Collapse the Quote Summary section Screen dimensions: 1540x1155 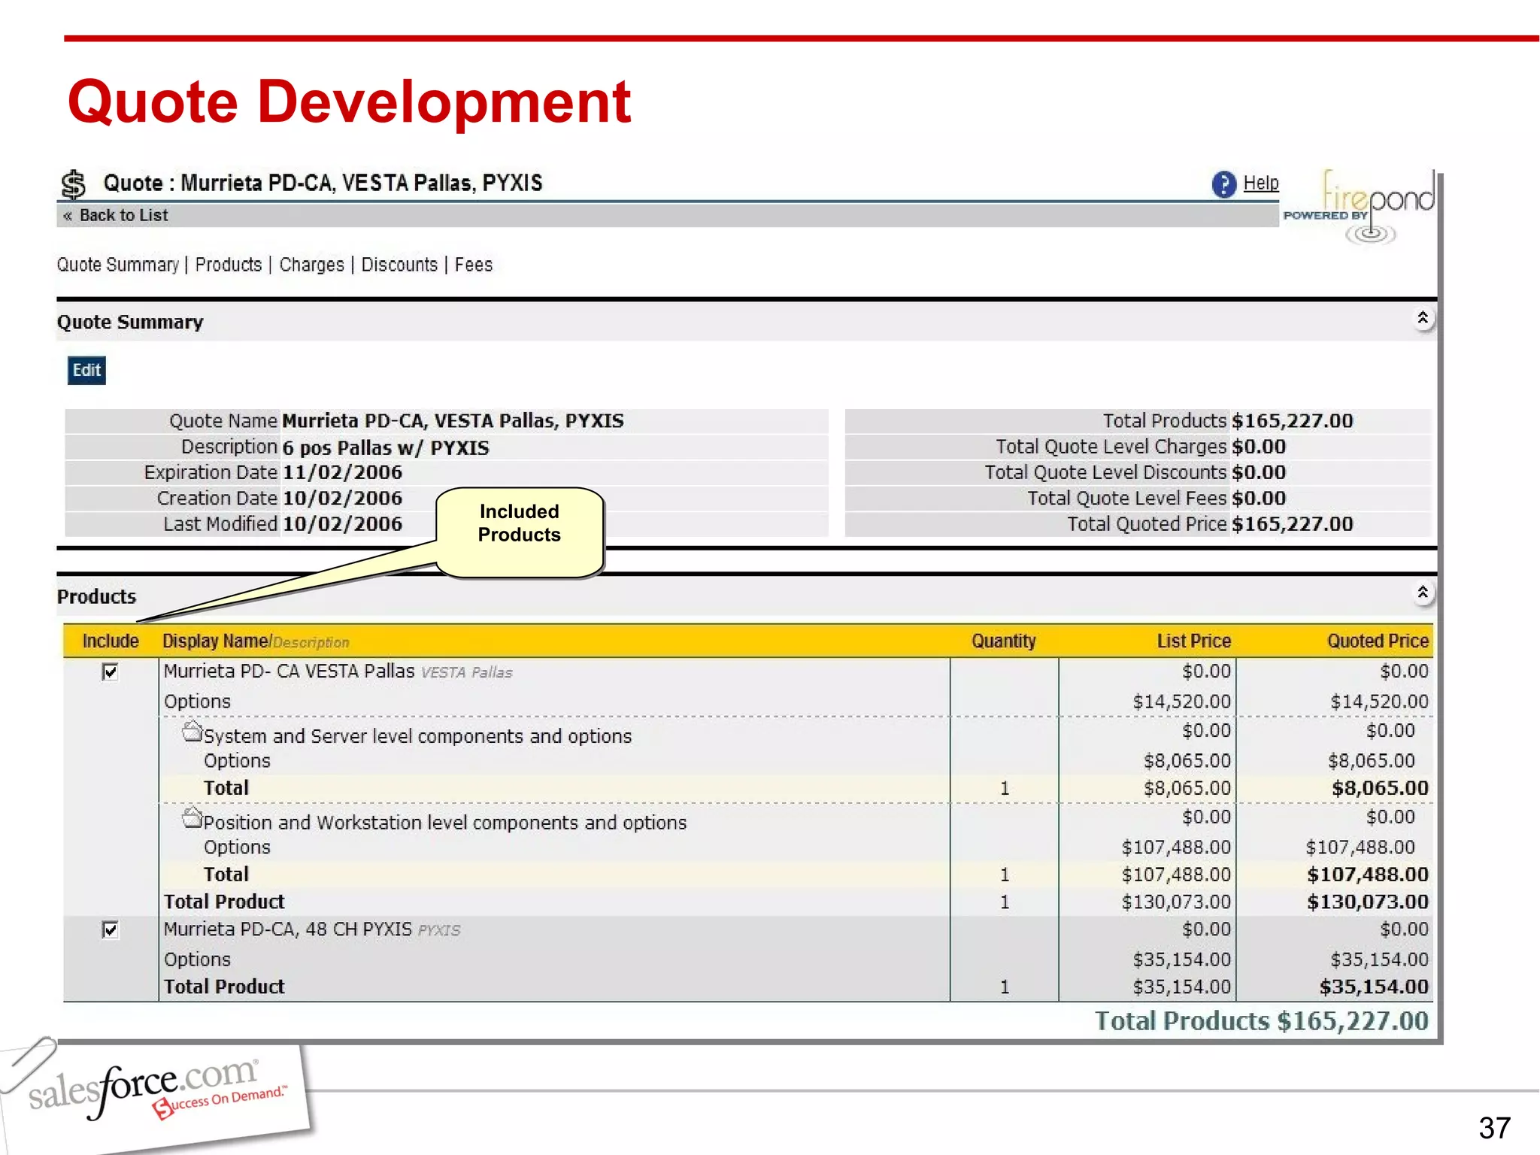point(1422,319)
